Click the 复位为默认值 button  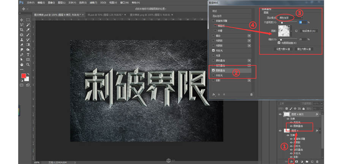304,49
